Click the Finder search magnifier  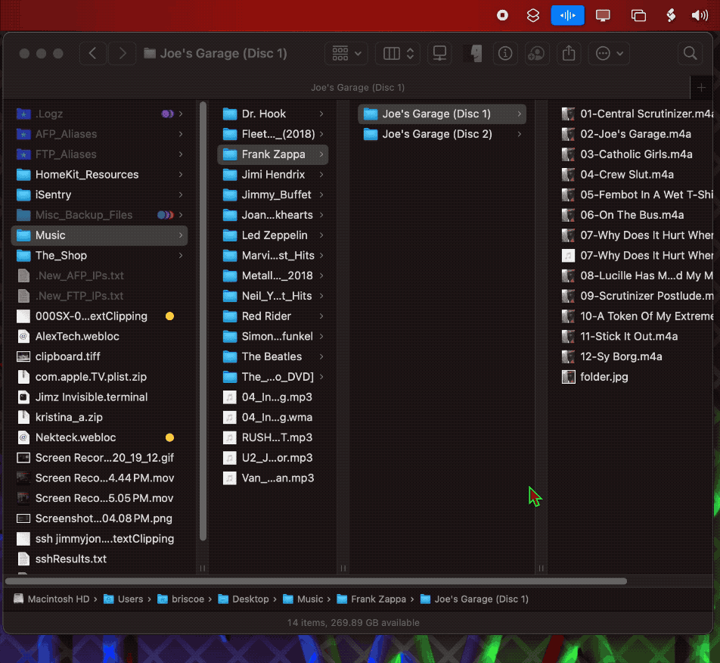point(690,53)
